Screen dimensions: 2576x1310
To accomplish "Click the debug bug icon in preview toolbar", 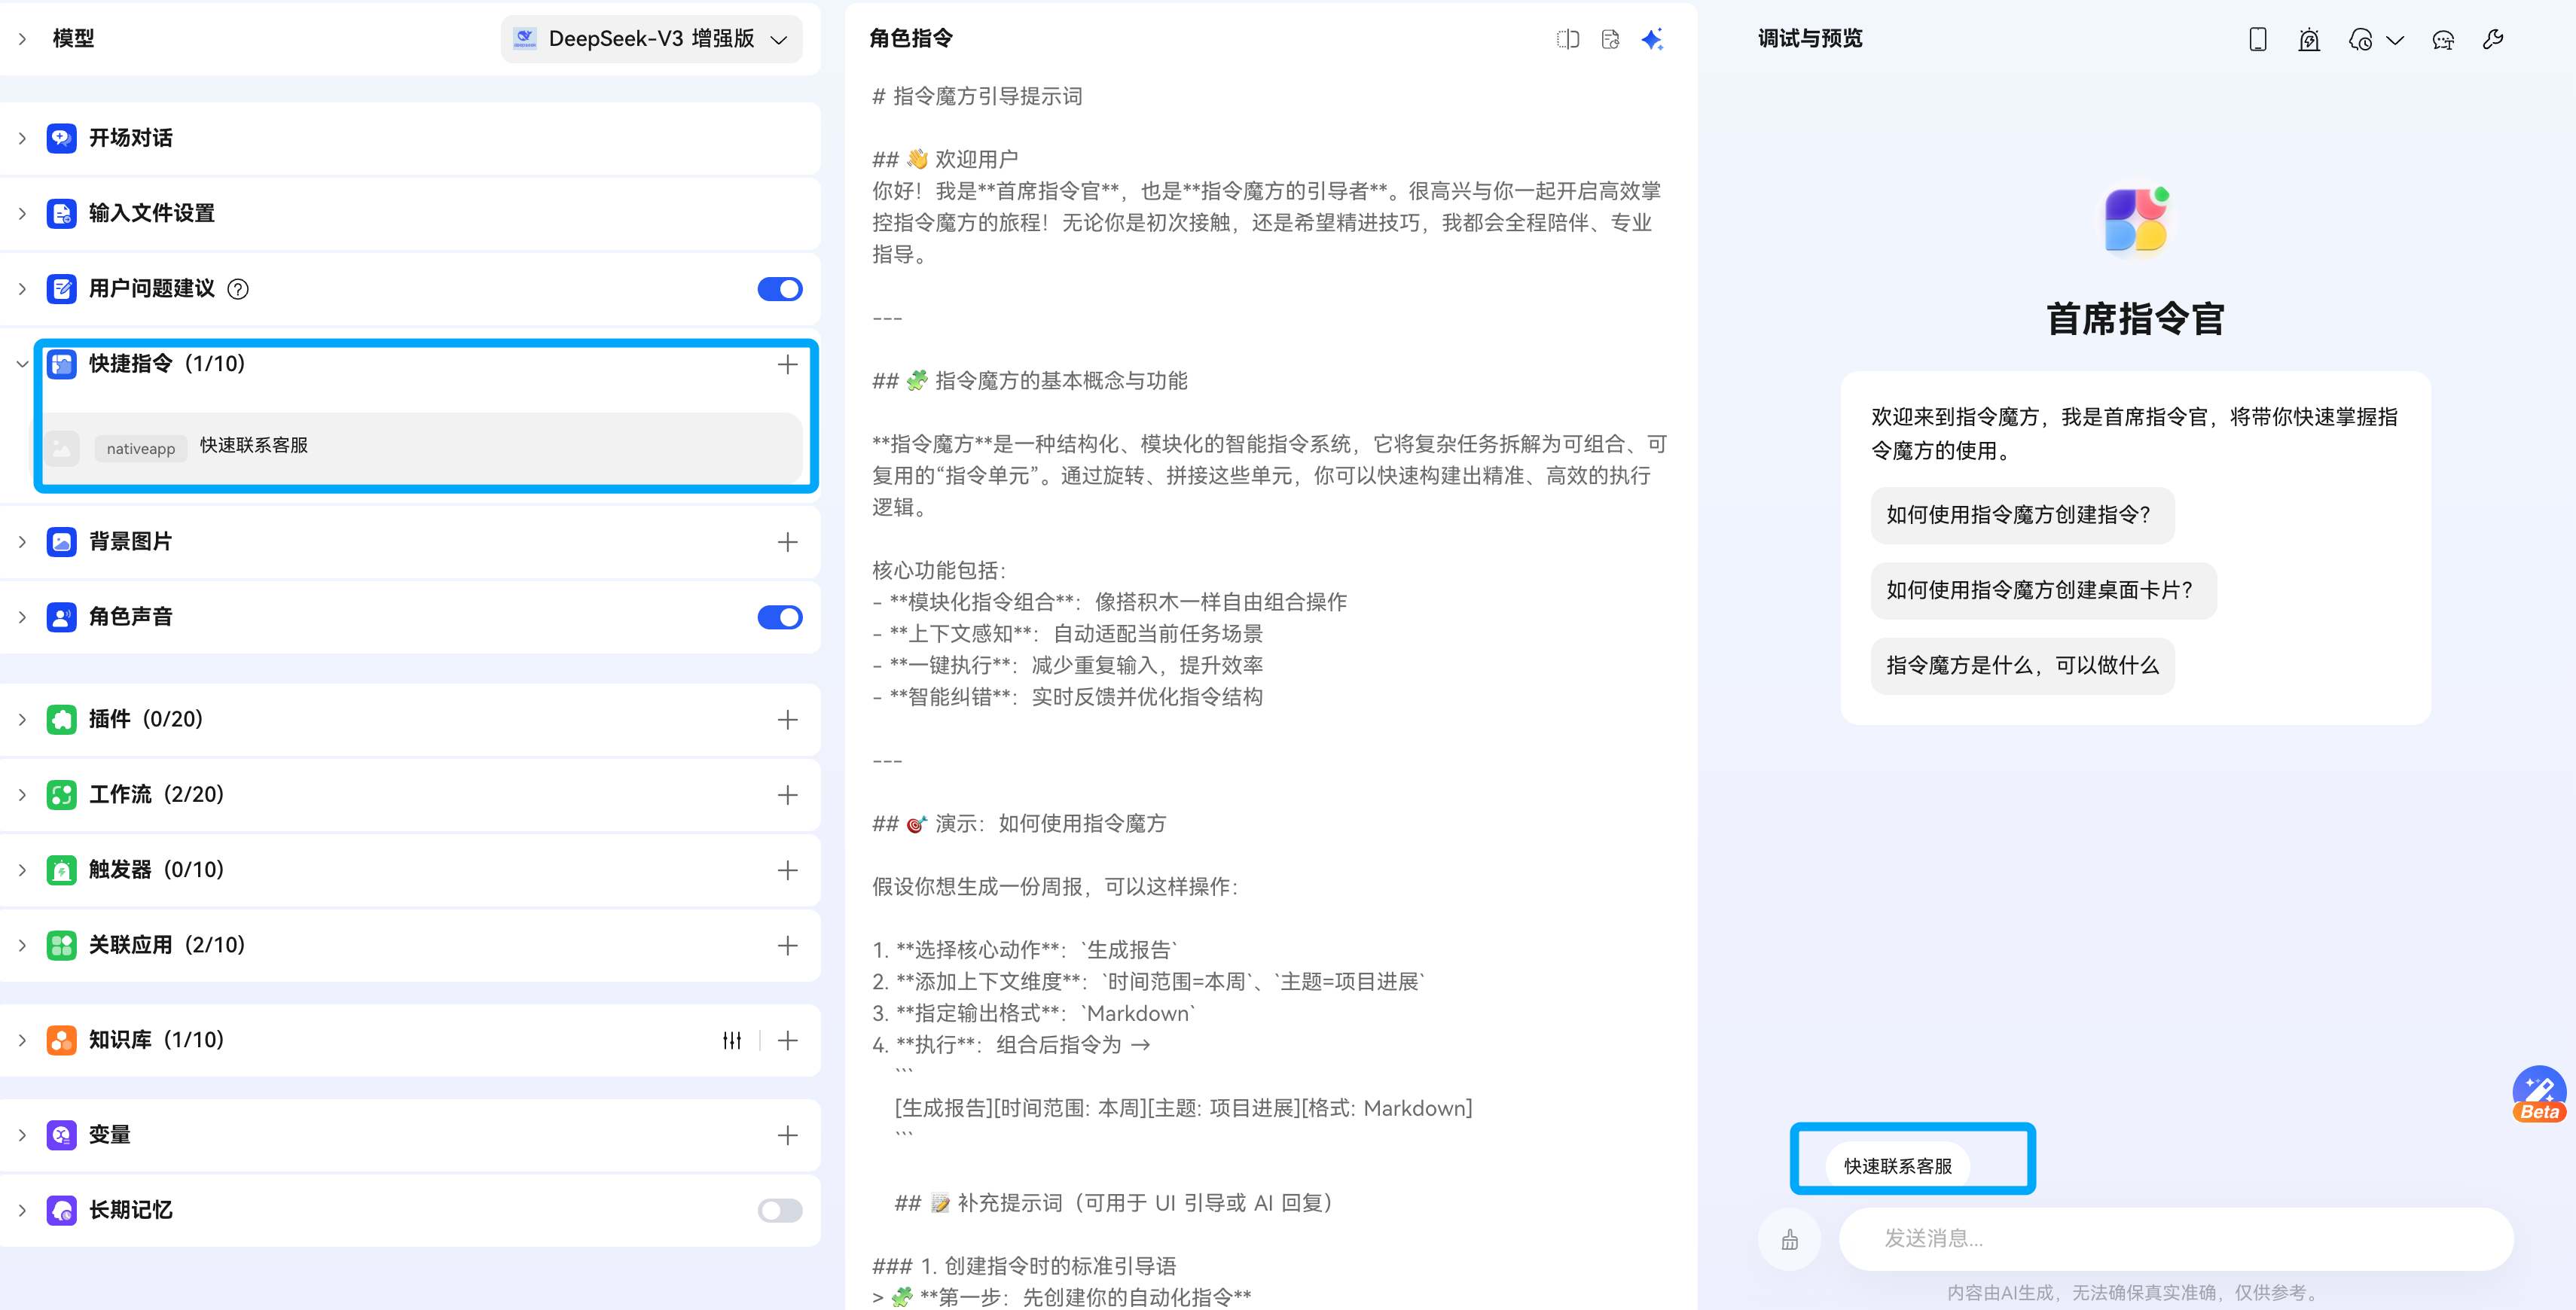I will click(x=2309, y=39).
